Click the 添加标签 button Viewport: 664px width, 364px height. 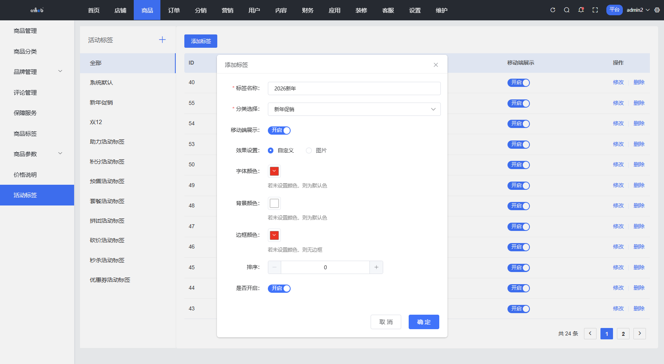(201, 41)
